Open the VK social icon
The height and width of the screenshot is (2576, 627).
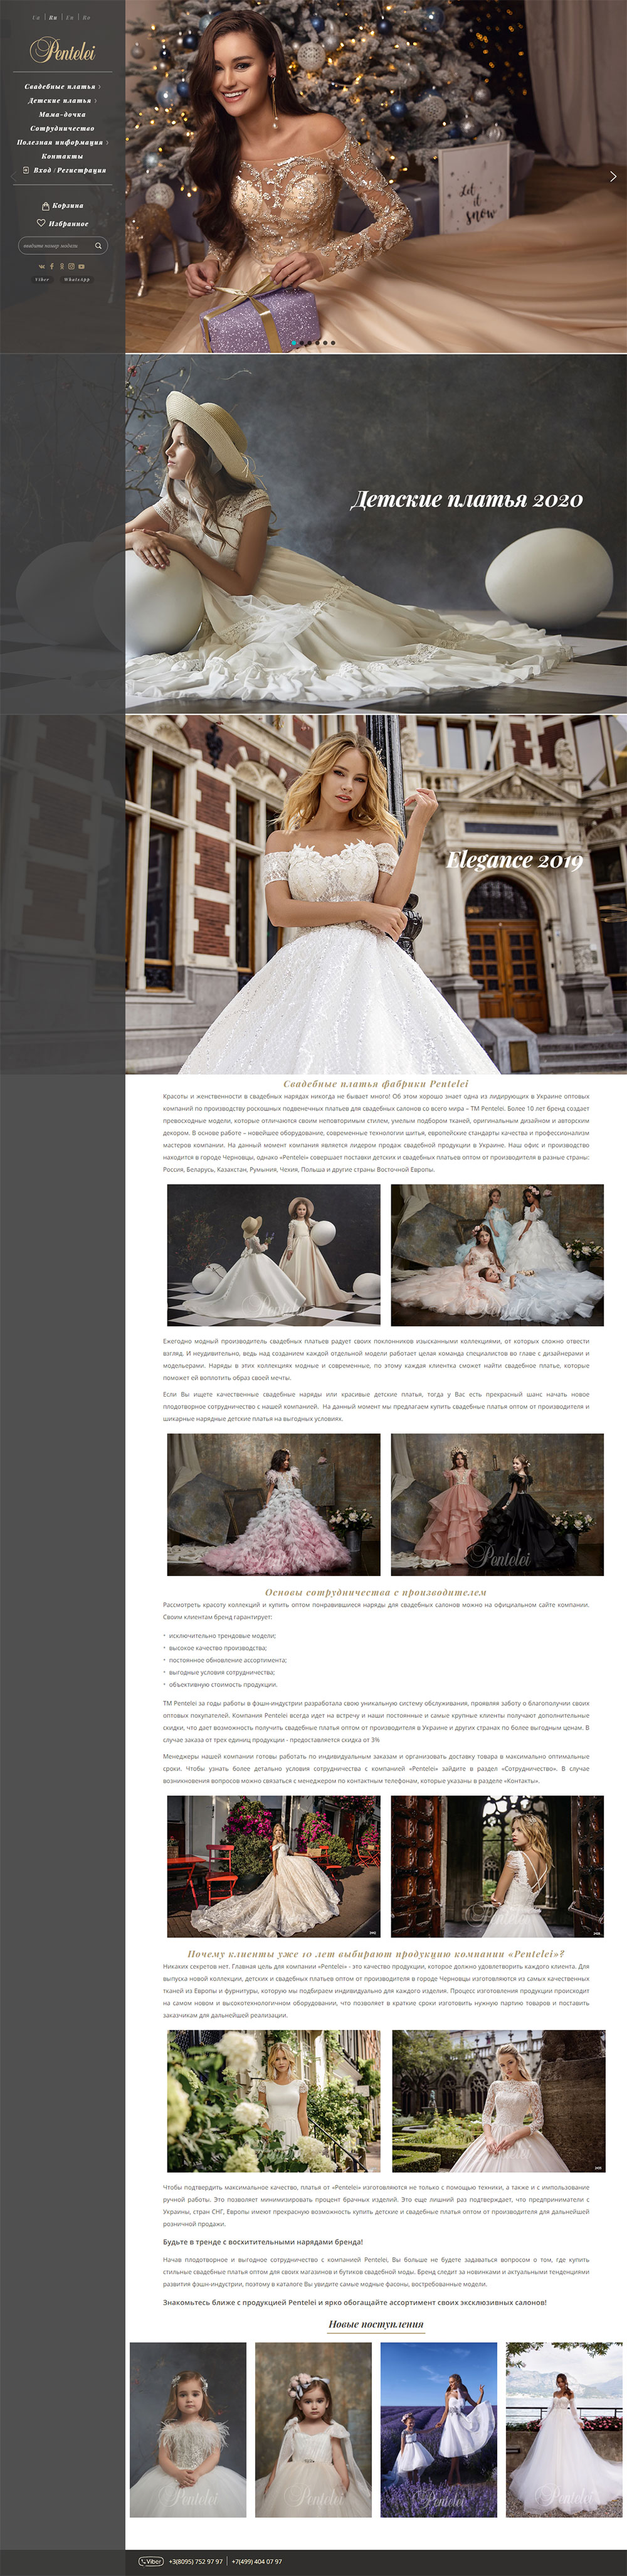click(42, 267)
